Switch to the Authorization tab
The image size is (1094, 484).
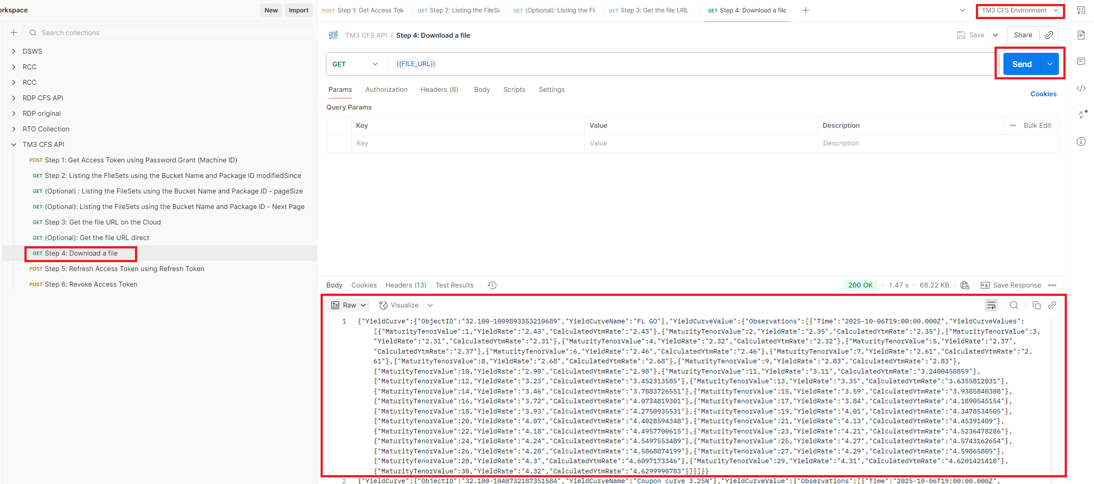[x=386, y=90]
